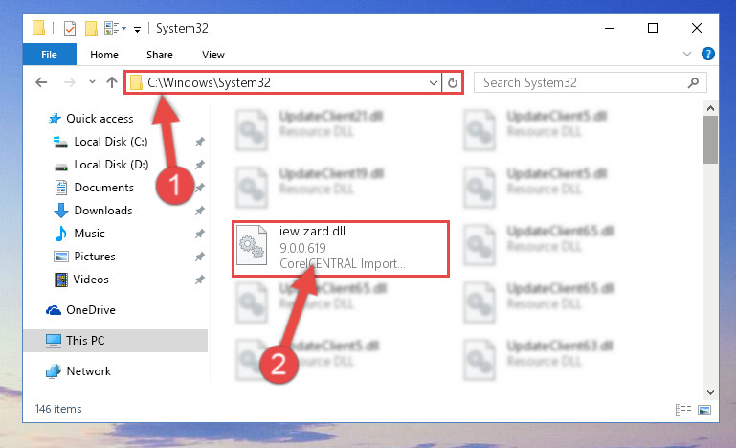
Task: Click the Properties checkmark icon in title bar
Action: [70, 28]
